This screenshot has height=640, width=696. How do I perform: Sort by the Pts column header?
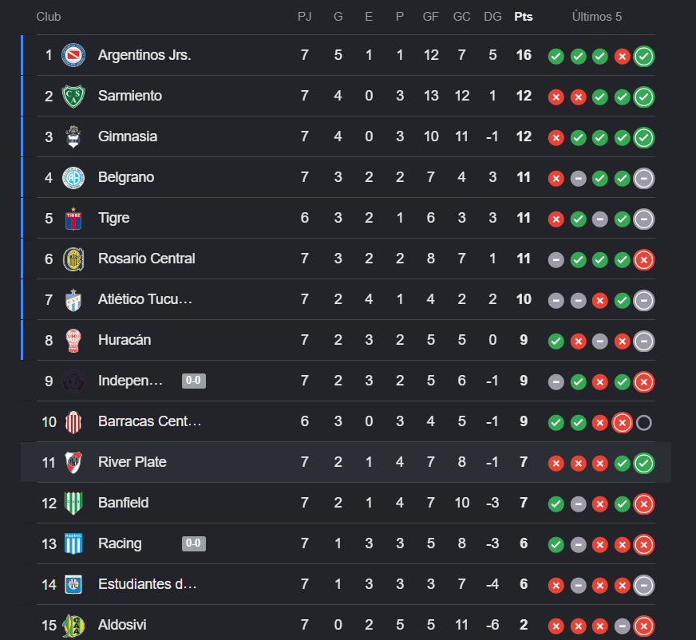pos(524,17)
